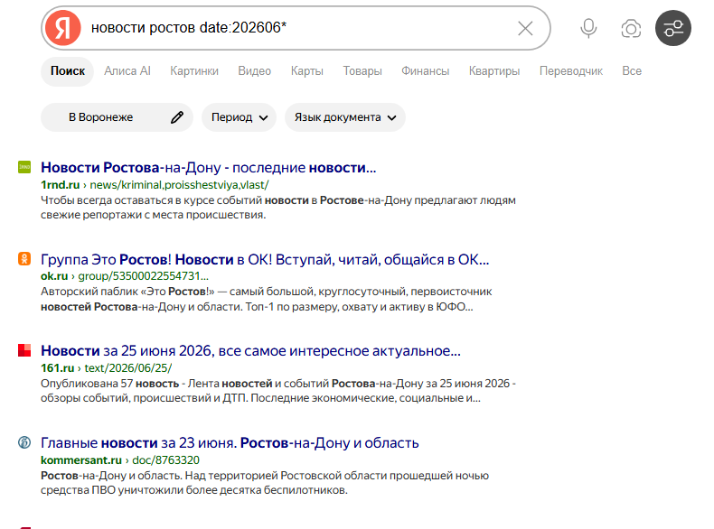This screenshot has width=714, height=529.
Task: Open the Товары tab
Action: tap(362, 71)
